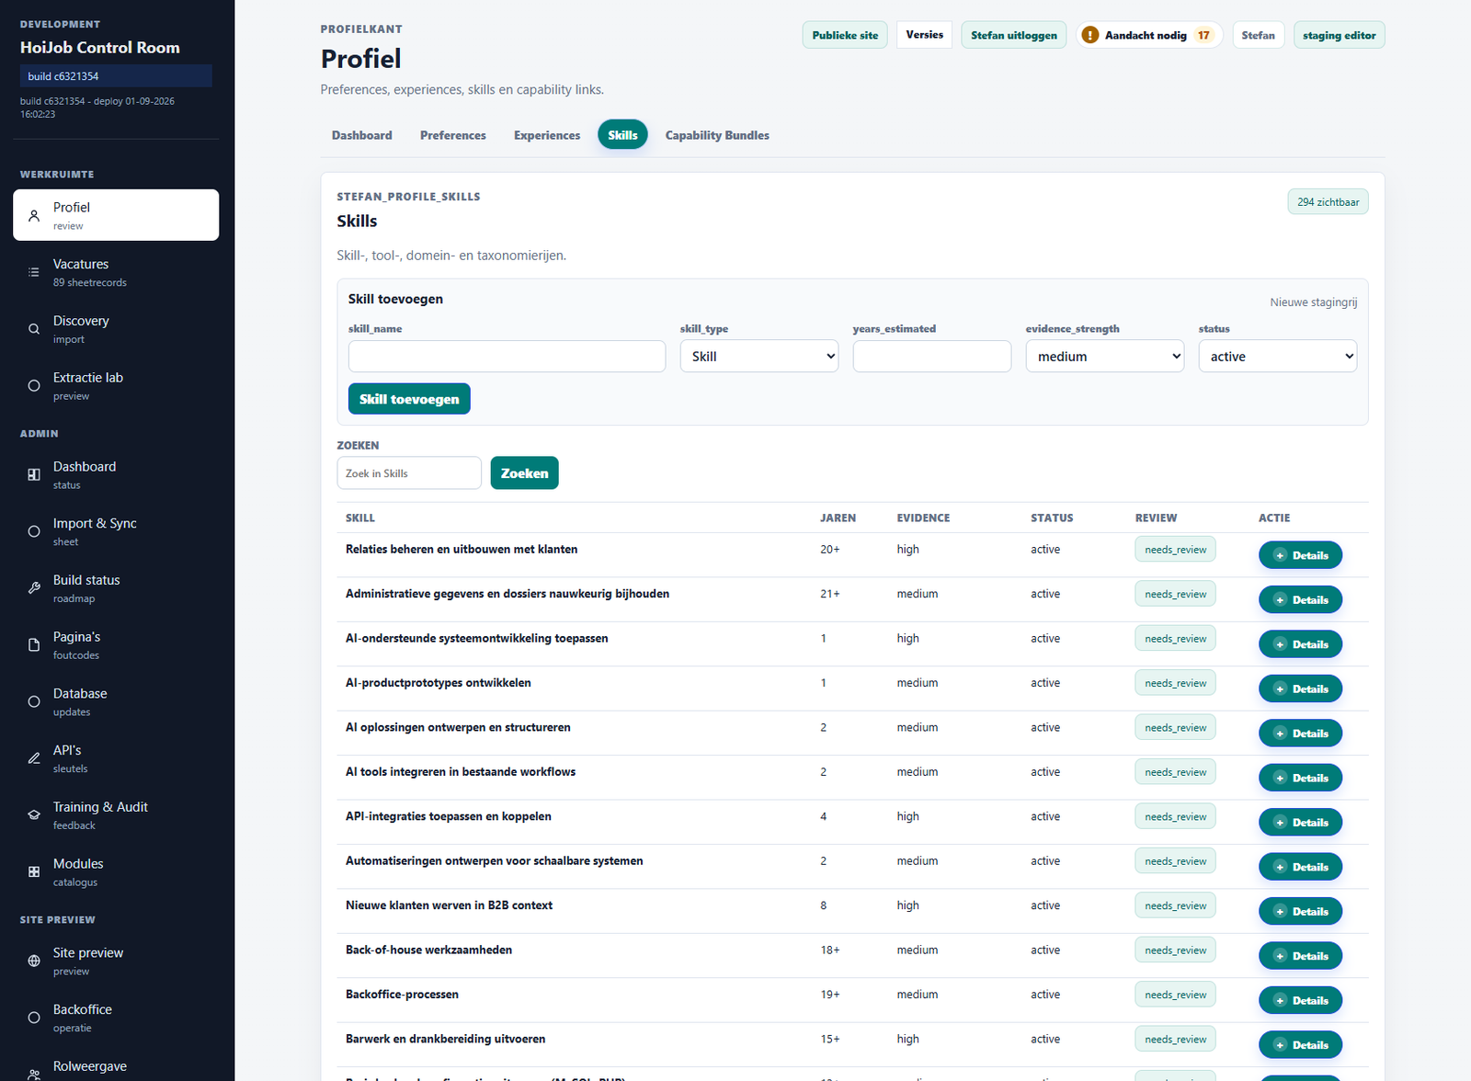The width and height of the screenshot is (1471, 1081).
Task: Click the orange warning icon beside Aandacht nodig
Action: (1090, 35)
